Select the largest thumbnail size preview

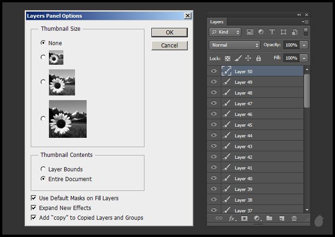click(x=43, y=119)
